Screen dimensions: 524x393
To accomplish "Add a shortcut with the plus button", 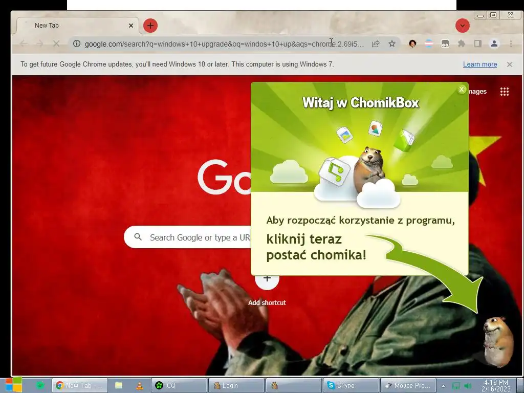I will pos(267,279).
